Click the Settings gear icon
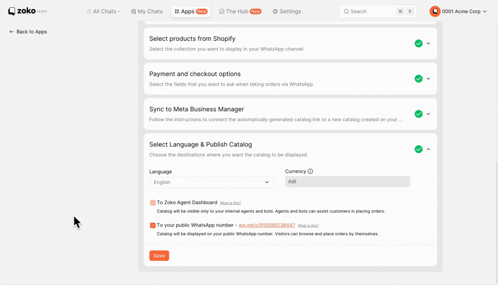 [x=275, y=11]
